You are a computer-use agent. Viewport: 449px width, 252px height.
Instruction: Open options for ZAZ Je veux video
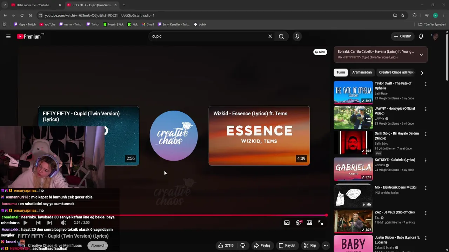point(426,213)
